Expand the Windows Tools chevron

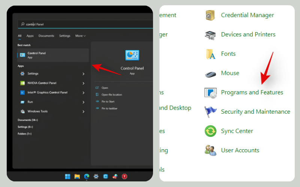pos(83,111)
